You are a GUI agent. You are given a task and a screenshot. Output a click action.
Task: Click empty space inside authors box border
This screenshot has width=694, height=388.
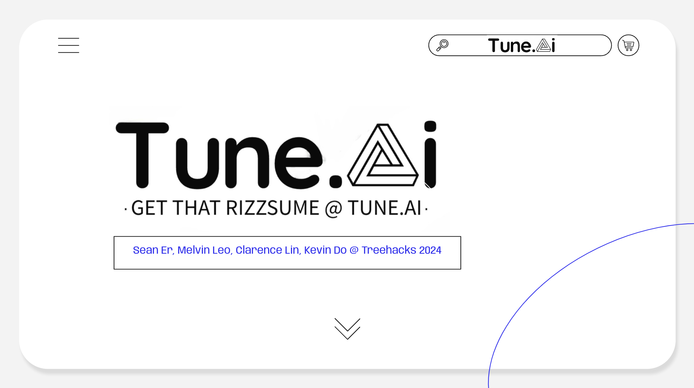coord(286,263)
